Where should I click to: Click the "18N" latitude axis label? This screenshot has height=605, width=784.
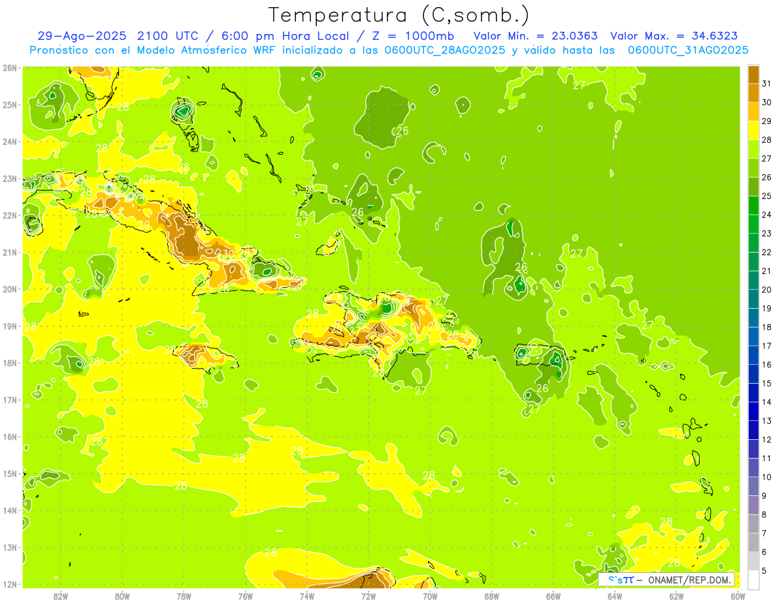click(x=10, y=363)
